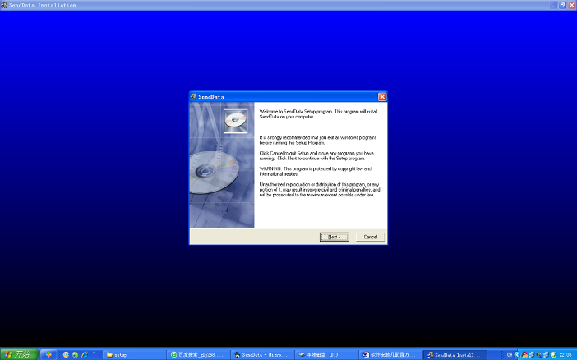
Task: Minimize the SendData Installation main window
Action: 553,5
